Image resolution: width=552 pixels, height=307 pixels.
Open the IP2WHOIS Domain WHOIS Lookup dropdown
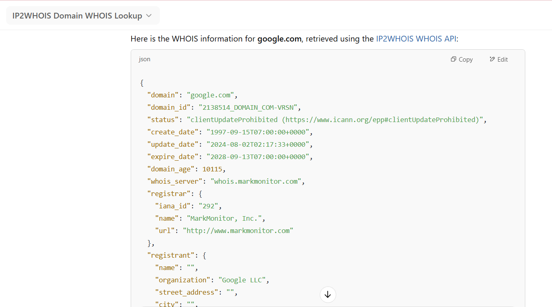83,16
